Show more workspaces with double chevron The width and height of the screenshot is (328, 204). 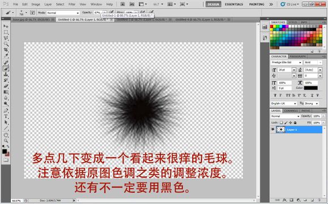click(271, 4)
